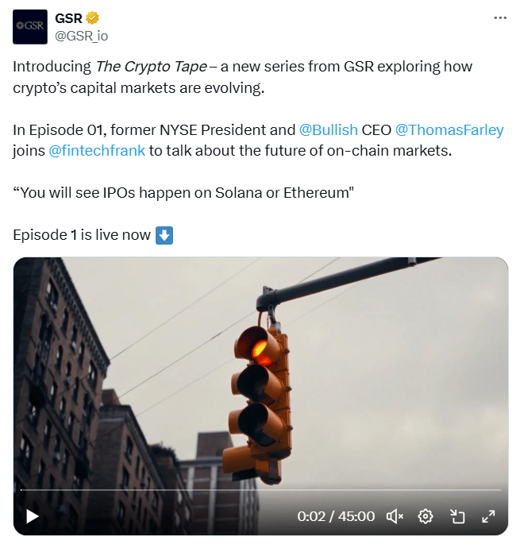Click the GSR profile avatar

pos(30,27)
